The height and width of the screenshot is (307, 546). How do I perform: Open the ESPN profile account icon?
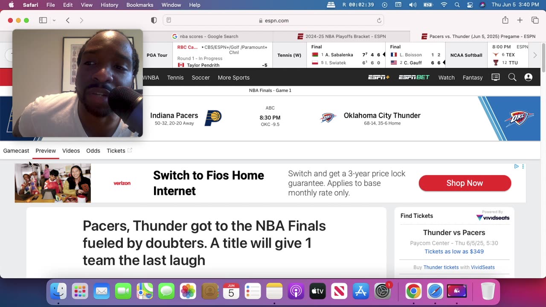click(529, 77)
